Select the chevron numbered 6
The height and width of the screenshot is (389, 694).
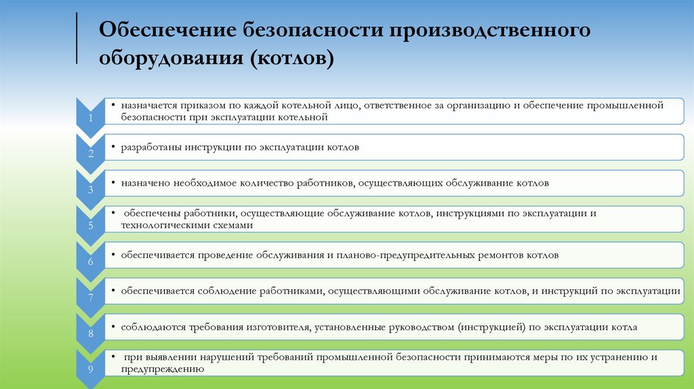pyautogui.click(x=91, y=262)
